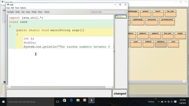Open the Edit menu in the rand editor
This screenshot has width=189, height=106.
(12, 8)
